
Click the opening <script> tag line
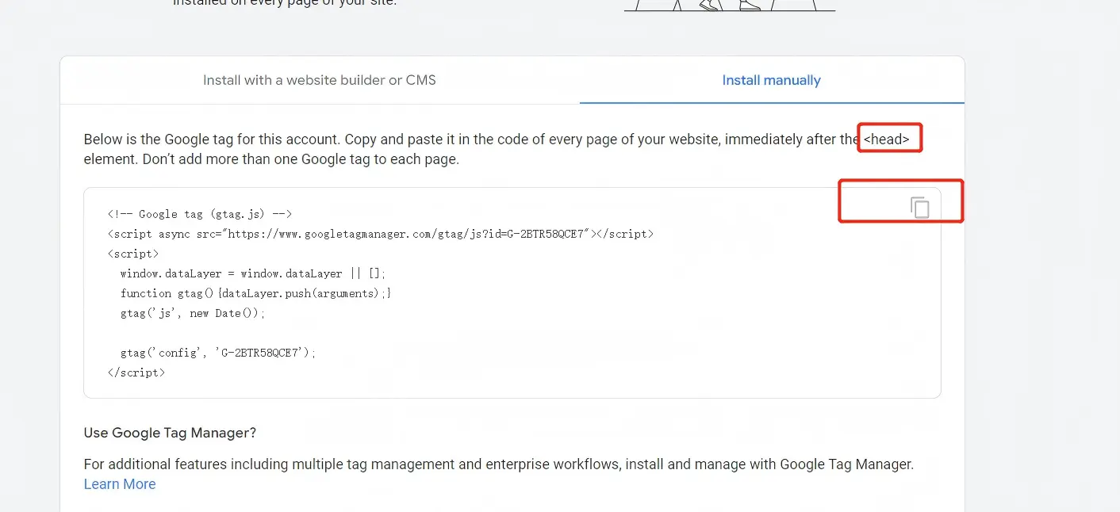[133, 254]
